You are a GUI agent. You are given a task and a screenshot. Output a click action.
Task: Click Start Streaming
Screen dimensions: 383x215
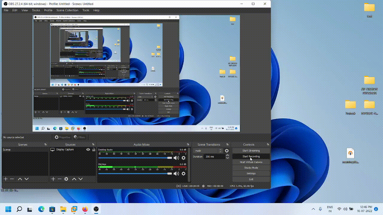click(251, 151)
